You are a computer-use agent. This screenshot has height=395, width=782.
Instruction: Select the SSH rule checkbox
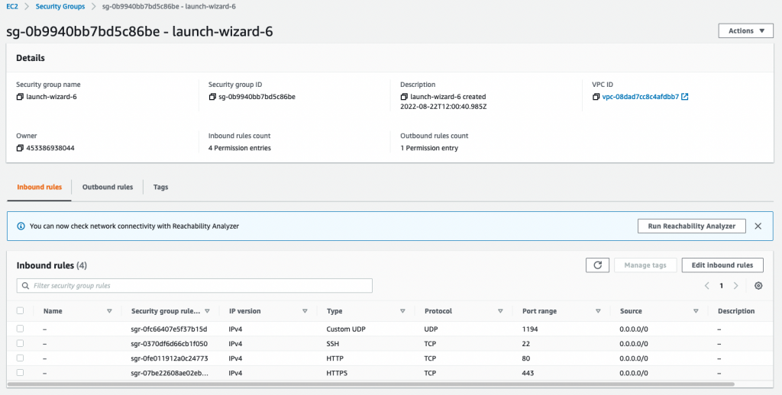20,343
